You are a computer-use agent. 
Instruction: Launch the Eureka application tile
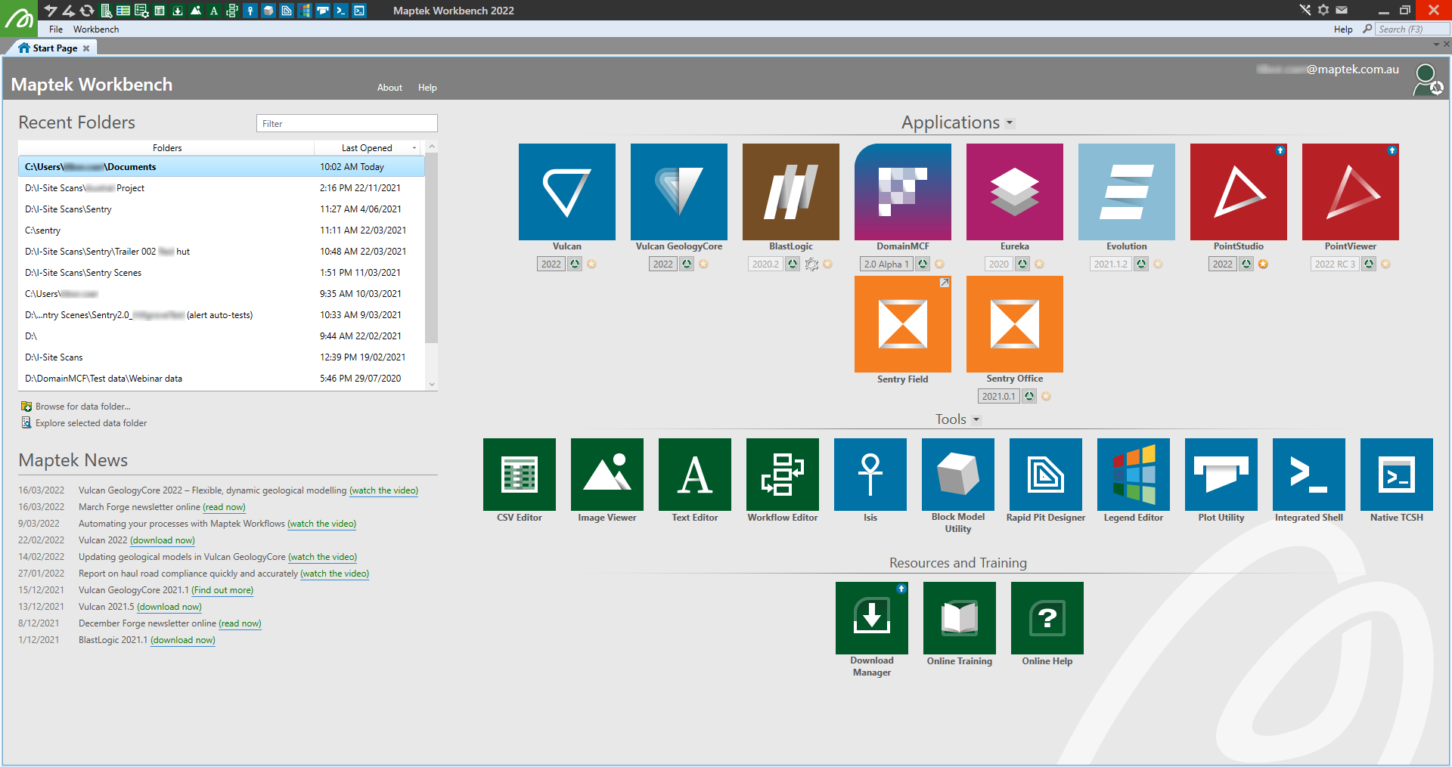[1014, 192]
